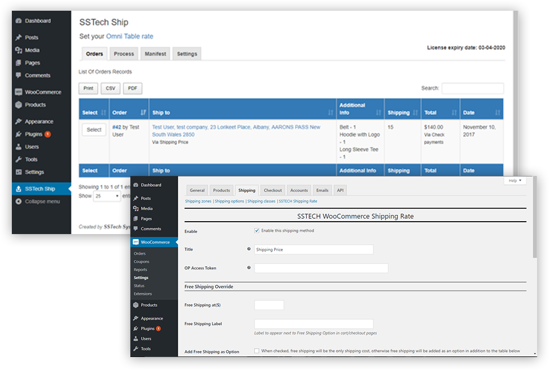Click Comments bubble icon in SSTech Ship window
Screen dimensions: 549x370
pos(19,75)
